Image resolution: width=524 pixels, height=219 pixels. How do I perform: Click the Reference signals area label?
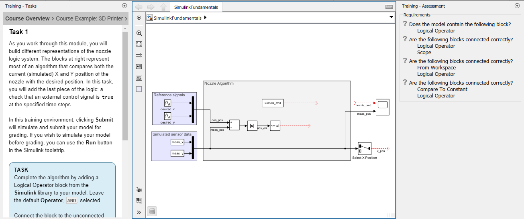(169, 95)
